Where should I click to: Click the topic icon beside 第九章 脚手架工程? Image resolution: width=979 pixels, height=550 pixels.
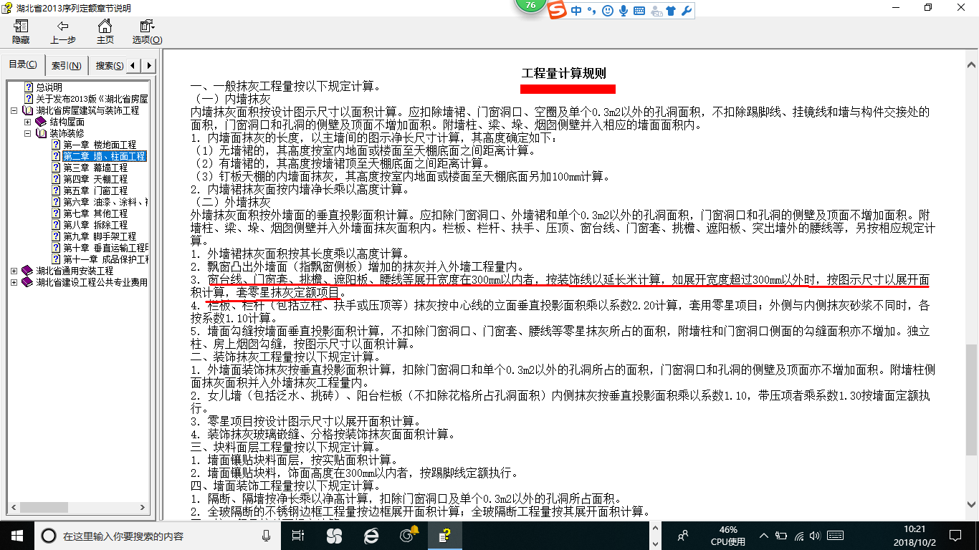coord(56,236)
